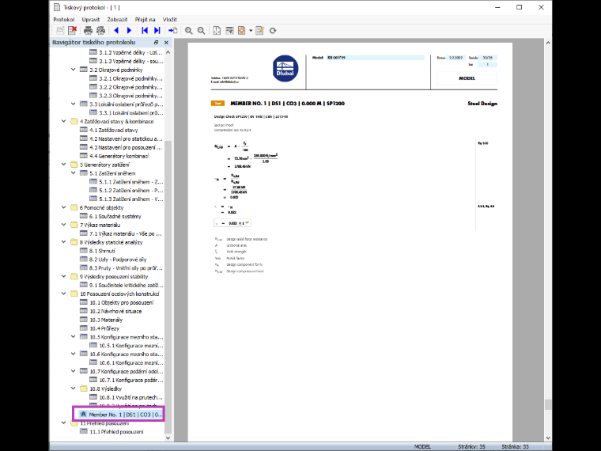Jump to last page icon
The width and height of the screenshot is (601, 451).
tap(157, 31)
